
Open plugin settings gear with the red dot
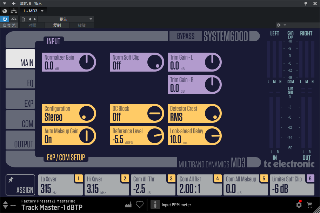coord(299,204)
